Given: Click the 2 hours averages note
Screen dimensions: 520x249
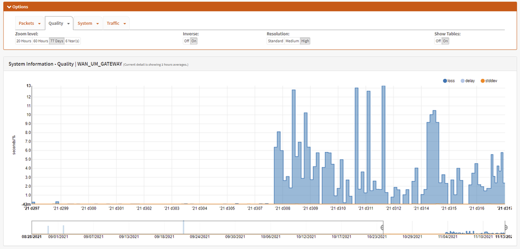Looking at the screenshot, I should pos(156,65).
